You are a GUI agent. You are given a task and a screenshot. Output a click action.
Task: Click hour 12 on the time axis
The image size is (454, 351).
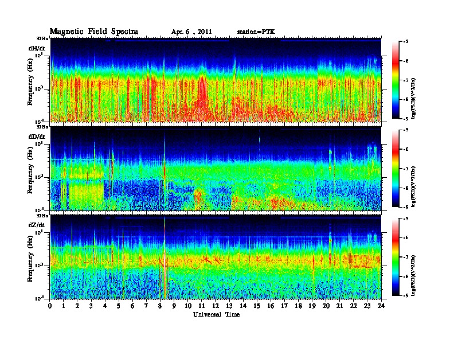[216, 306]
